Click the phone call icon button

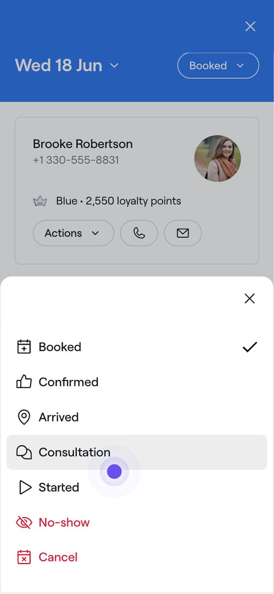(x=139, y=233)
